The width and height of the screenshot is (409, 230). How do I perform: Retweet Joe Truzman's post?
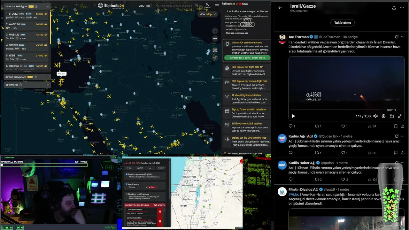(x=317, y=126)
